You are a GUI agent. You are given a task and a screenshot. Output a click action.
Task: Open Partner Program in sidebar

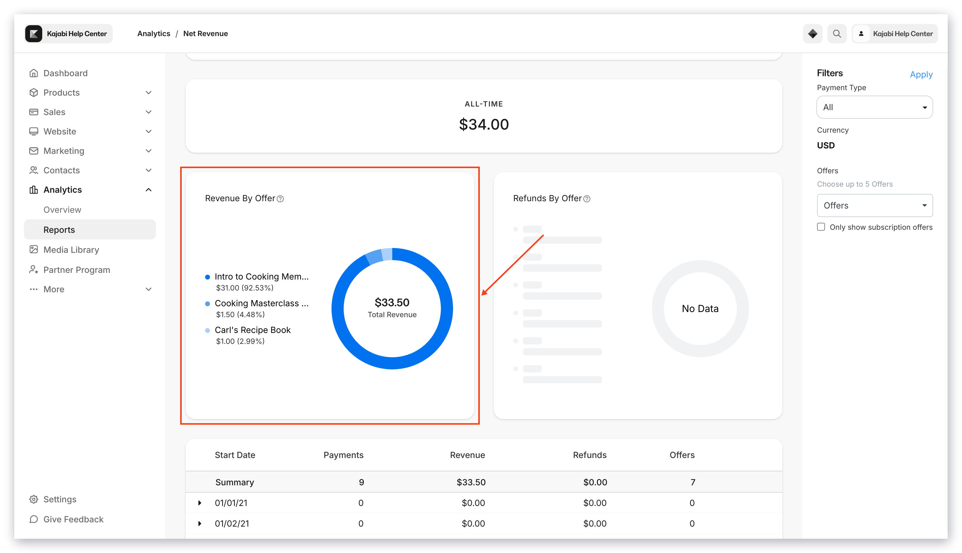[77, 270]
